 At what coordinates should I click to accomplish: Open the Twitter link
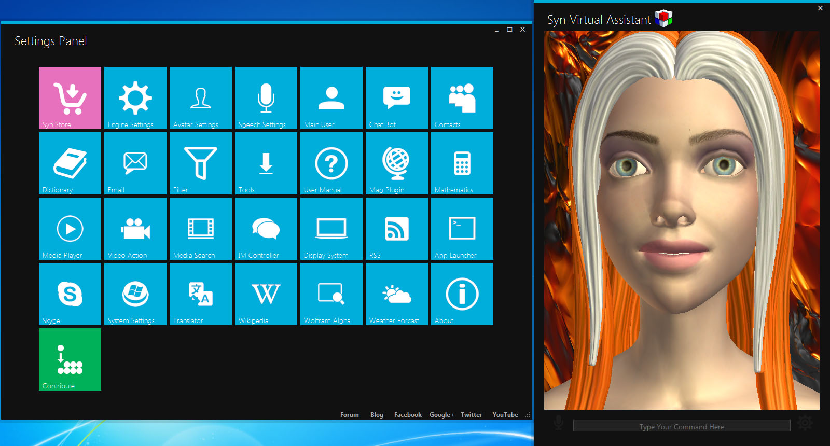pyautogui.click(x=472, y=415)
